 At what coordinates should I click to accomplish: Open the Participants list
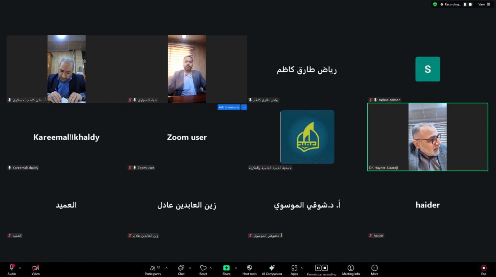153,268
